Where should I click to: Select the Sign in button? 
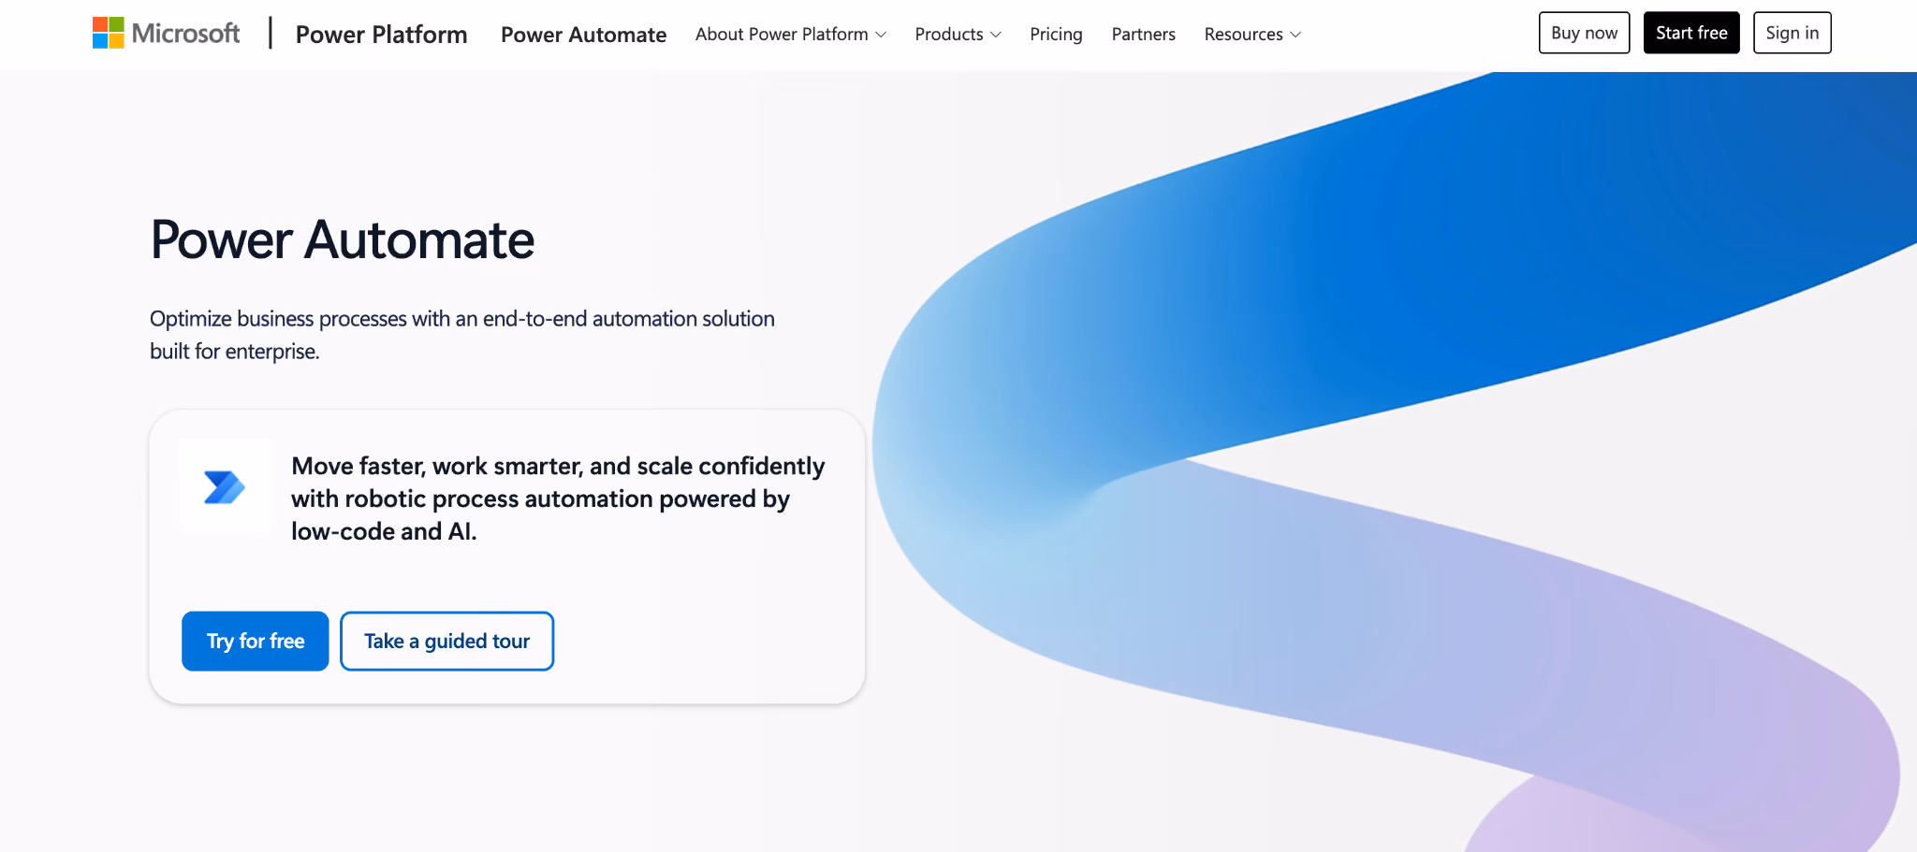coord(1792,33)
